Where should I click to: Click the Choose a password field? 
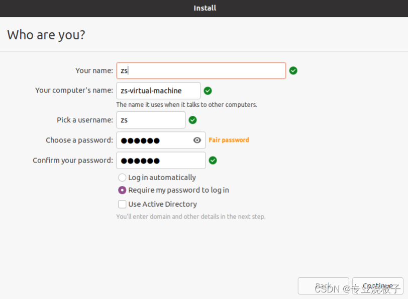pos(161,140)
